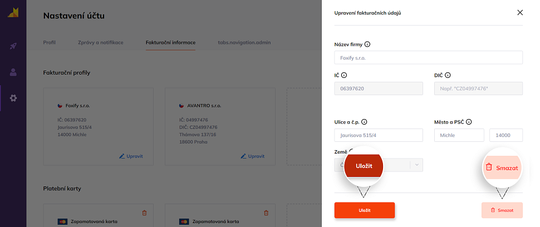
Task: Show the info tooltip next to DIČ
Action: (x=448, y=75)
